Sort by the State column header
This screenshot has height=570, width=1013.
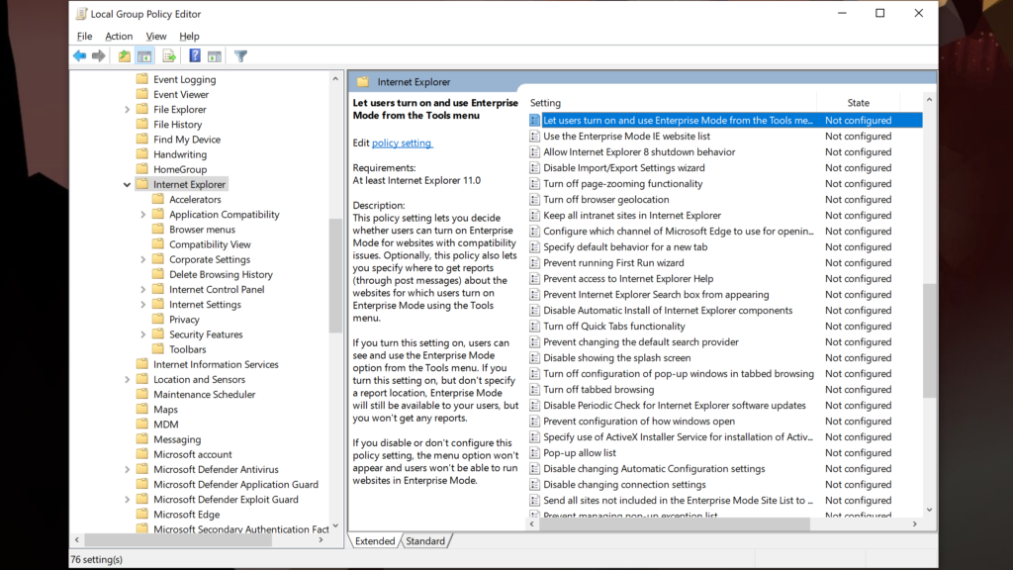(859, 103)
